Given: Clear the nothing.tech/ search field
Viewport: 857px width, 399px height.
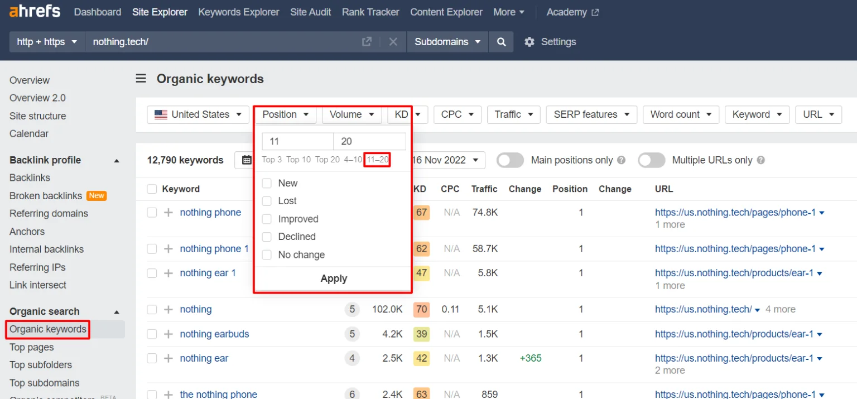Looking at the screenshot, I should [393, 42].
